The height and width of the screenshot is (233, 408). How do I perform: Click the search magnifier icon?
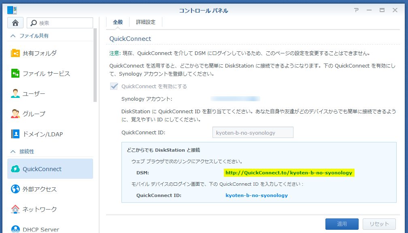coord(34,23)
